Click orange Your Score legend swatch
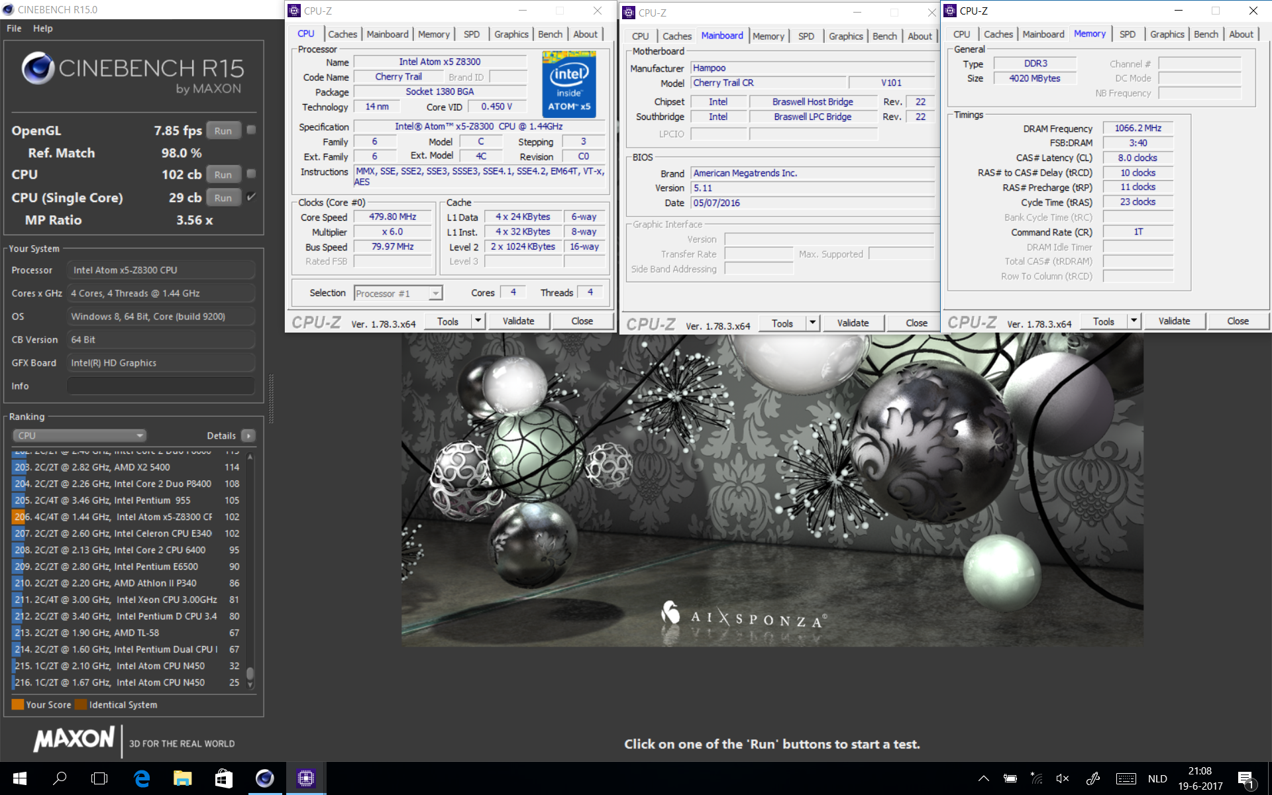Image resolution: width=1272 pixels, height=795 pixels. pyautogui.click(x=18, y=704)
